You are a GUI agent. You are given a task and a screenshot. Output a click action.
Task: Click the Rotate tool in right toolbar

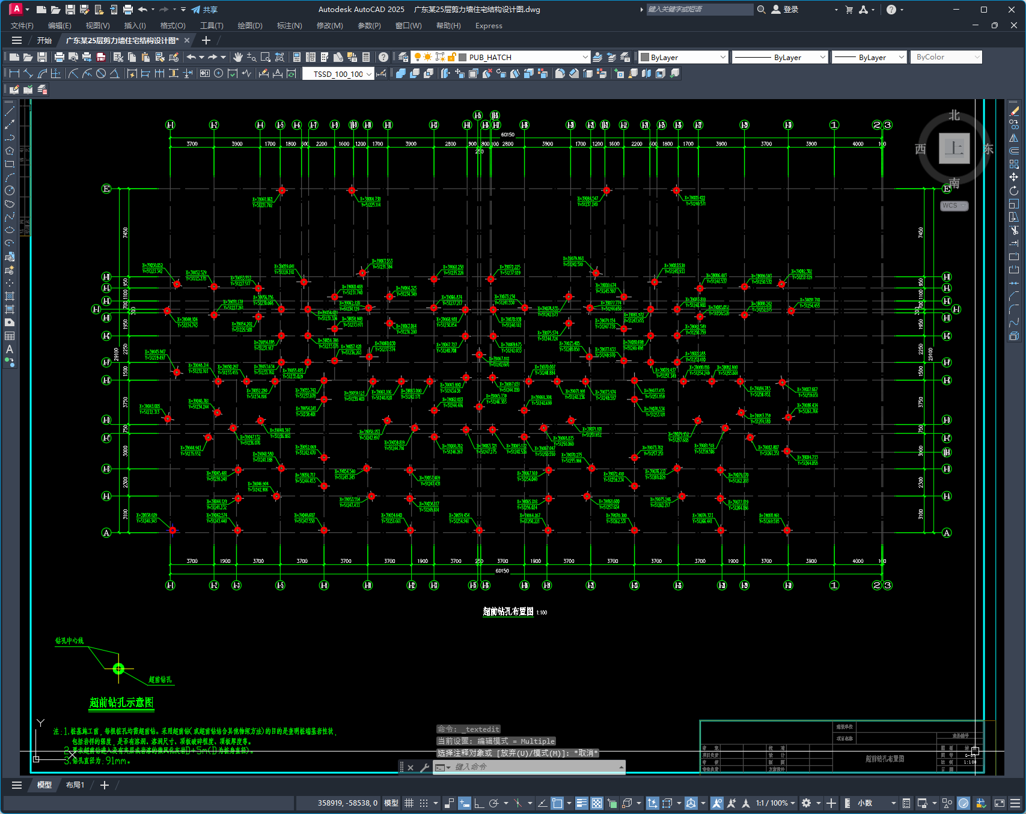1014,190
